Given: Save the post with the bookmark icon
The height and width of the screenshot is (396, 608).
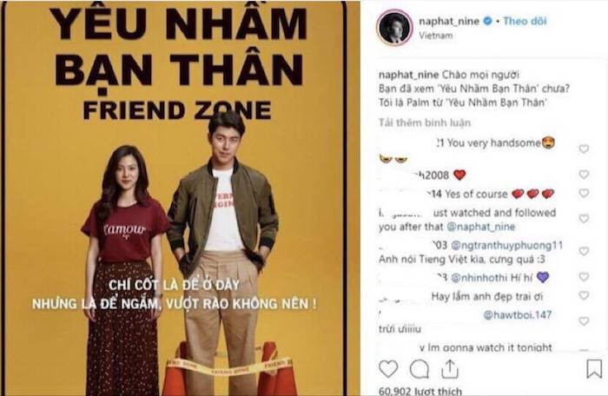Looking at the screenshot, I should [594, 368].
